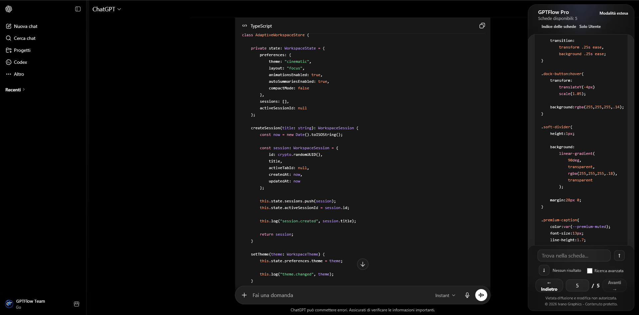639x315 pixels.
Task: Click the activeSessionId: null code line
Action: [x=283, y=108]
